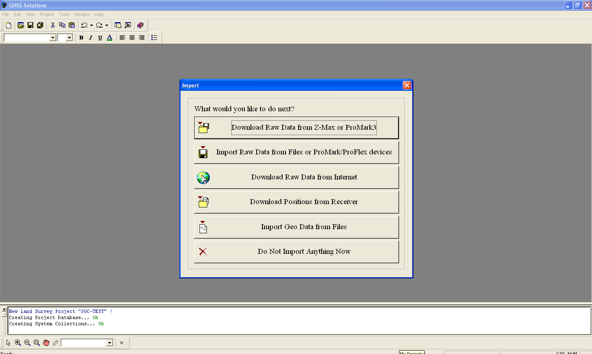Toggle the bullet list icon
592x354 pixels.
154,37
